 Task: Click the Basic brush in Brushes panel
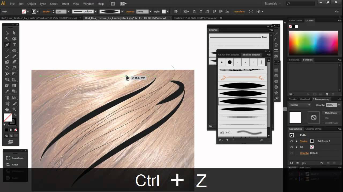pos(239,37)
